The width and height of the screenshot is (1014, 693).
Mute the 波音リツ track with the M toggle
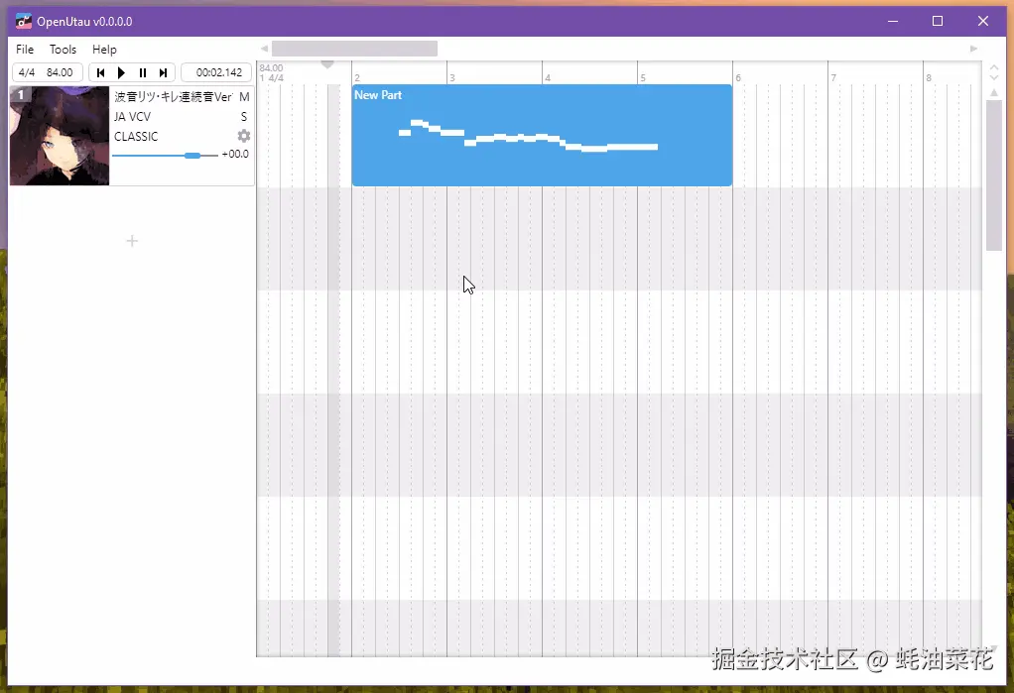pyautogui.click(x=244, y=96)
